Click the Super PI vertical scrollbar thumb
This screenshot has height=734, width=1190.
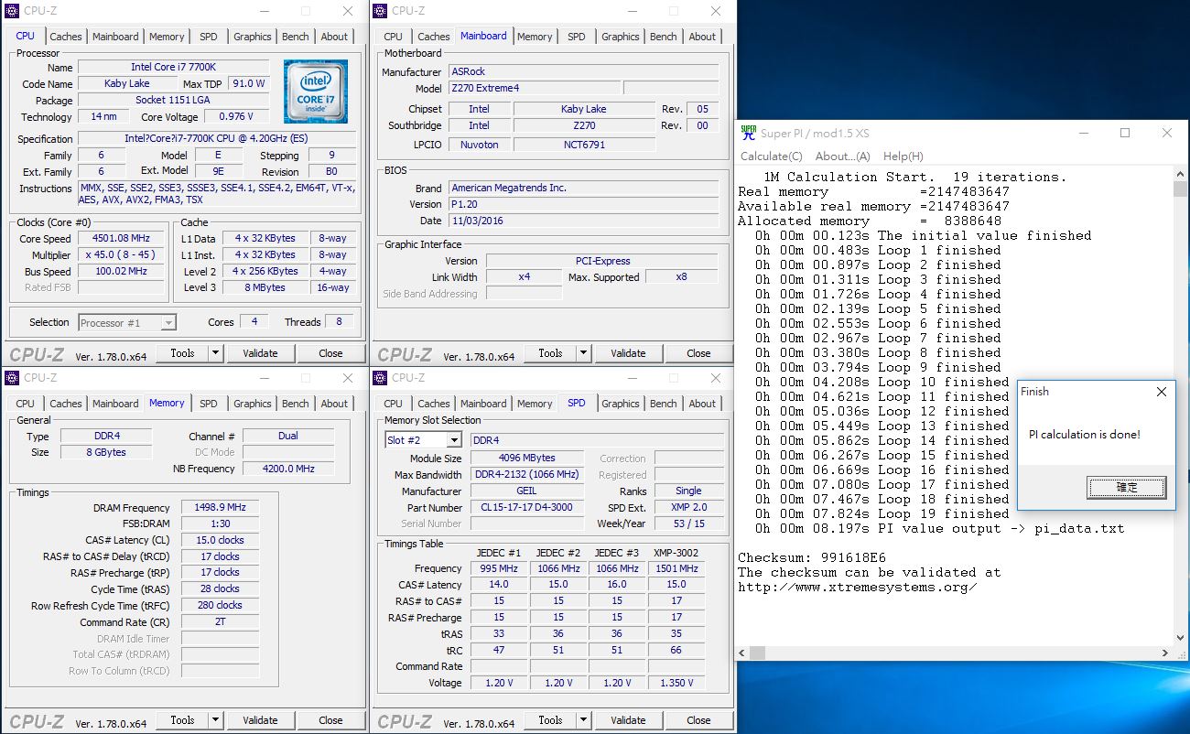tap(1180, 189)
